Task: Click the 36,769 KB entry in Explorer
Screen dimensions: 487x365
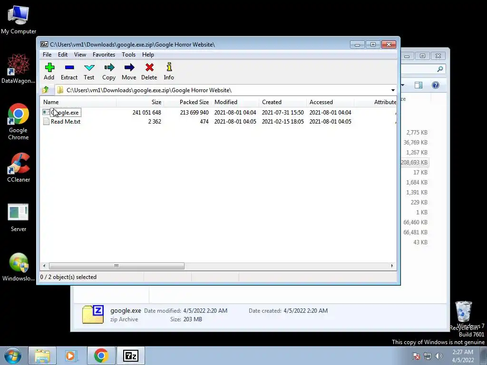Action: click(415, 143)
